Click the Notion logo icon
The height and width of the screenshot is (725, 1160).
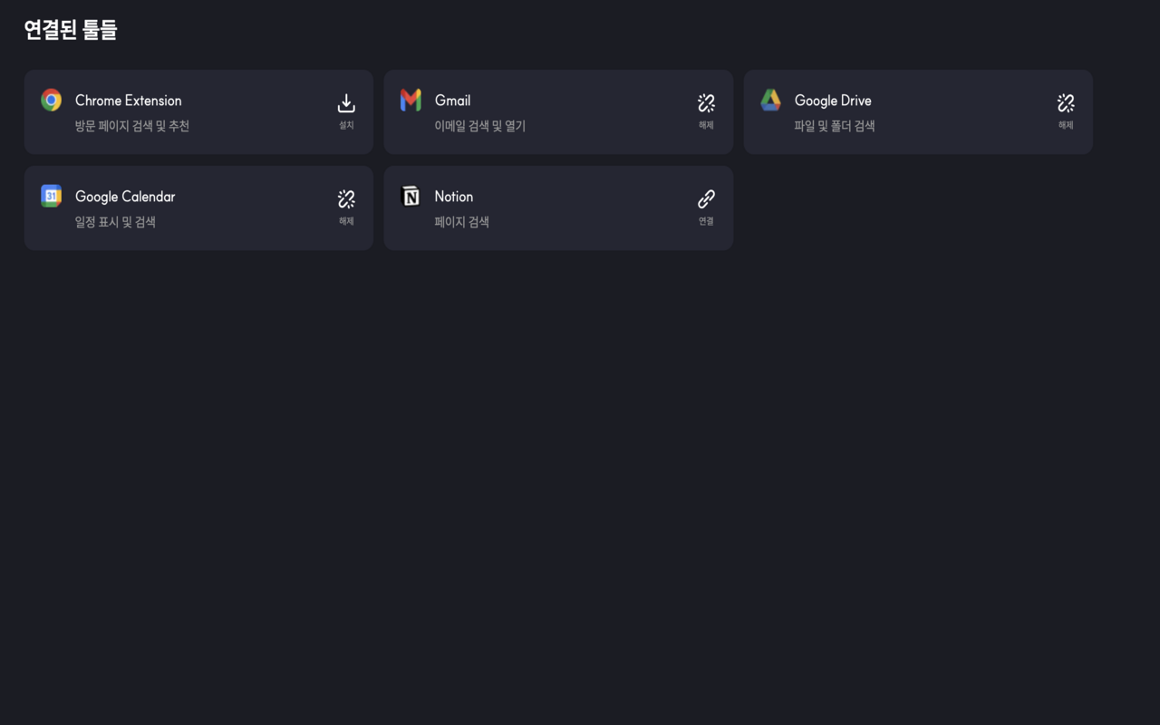411,196
